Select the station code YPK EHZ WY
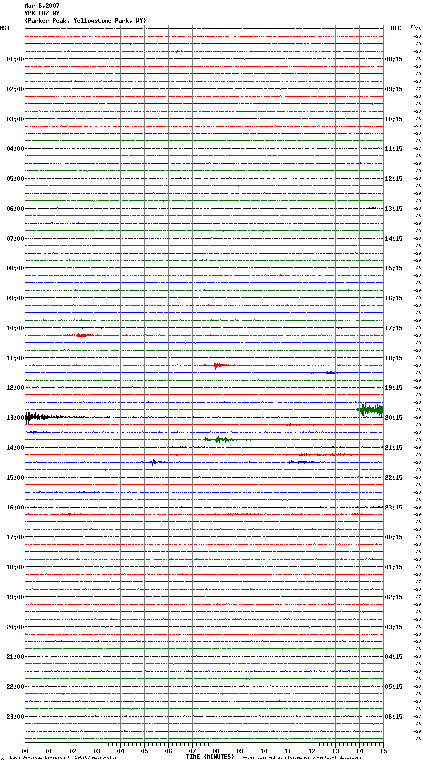 tap(42, 13)
